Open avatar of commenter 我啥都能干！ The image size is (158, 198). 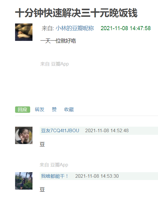(x=24, y=181)
